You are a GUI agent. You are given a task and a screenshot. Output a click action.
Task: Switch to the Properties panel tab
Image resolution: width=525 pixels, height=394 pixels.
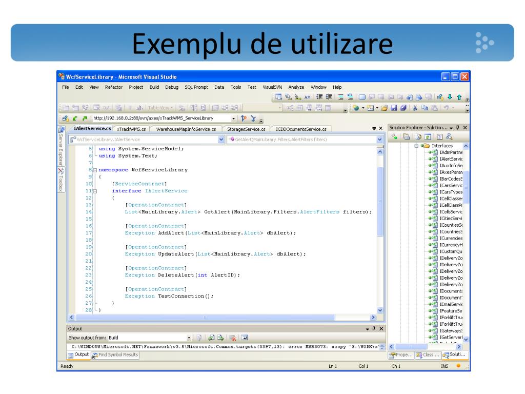click(x=401, y=355)
